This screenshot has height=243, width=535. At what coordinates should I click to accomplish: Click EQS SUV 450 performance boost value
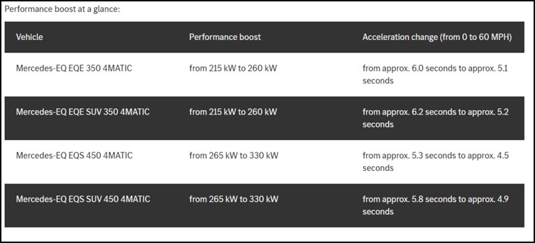click(x=233, y=199)
